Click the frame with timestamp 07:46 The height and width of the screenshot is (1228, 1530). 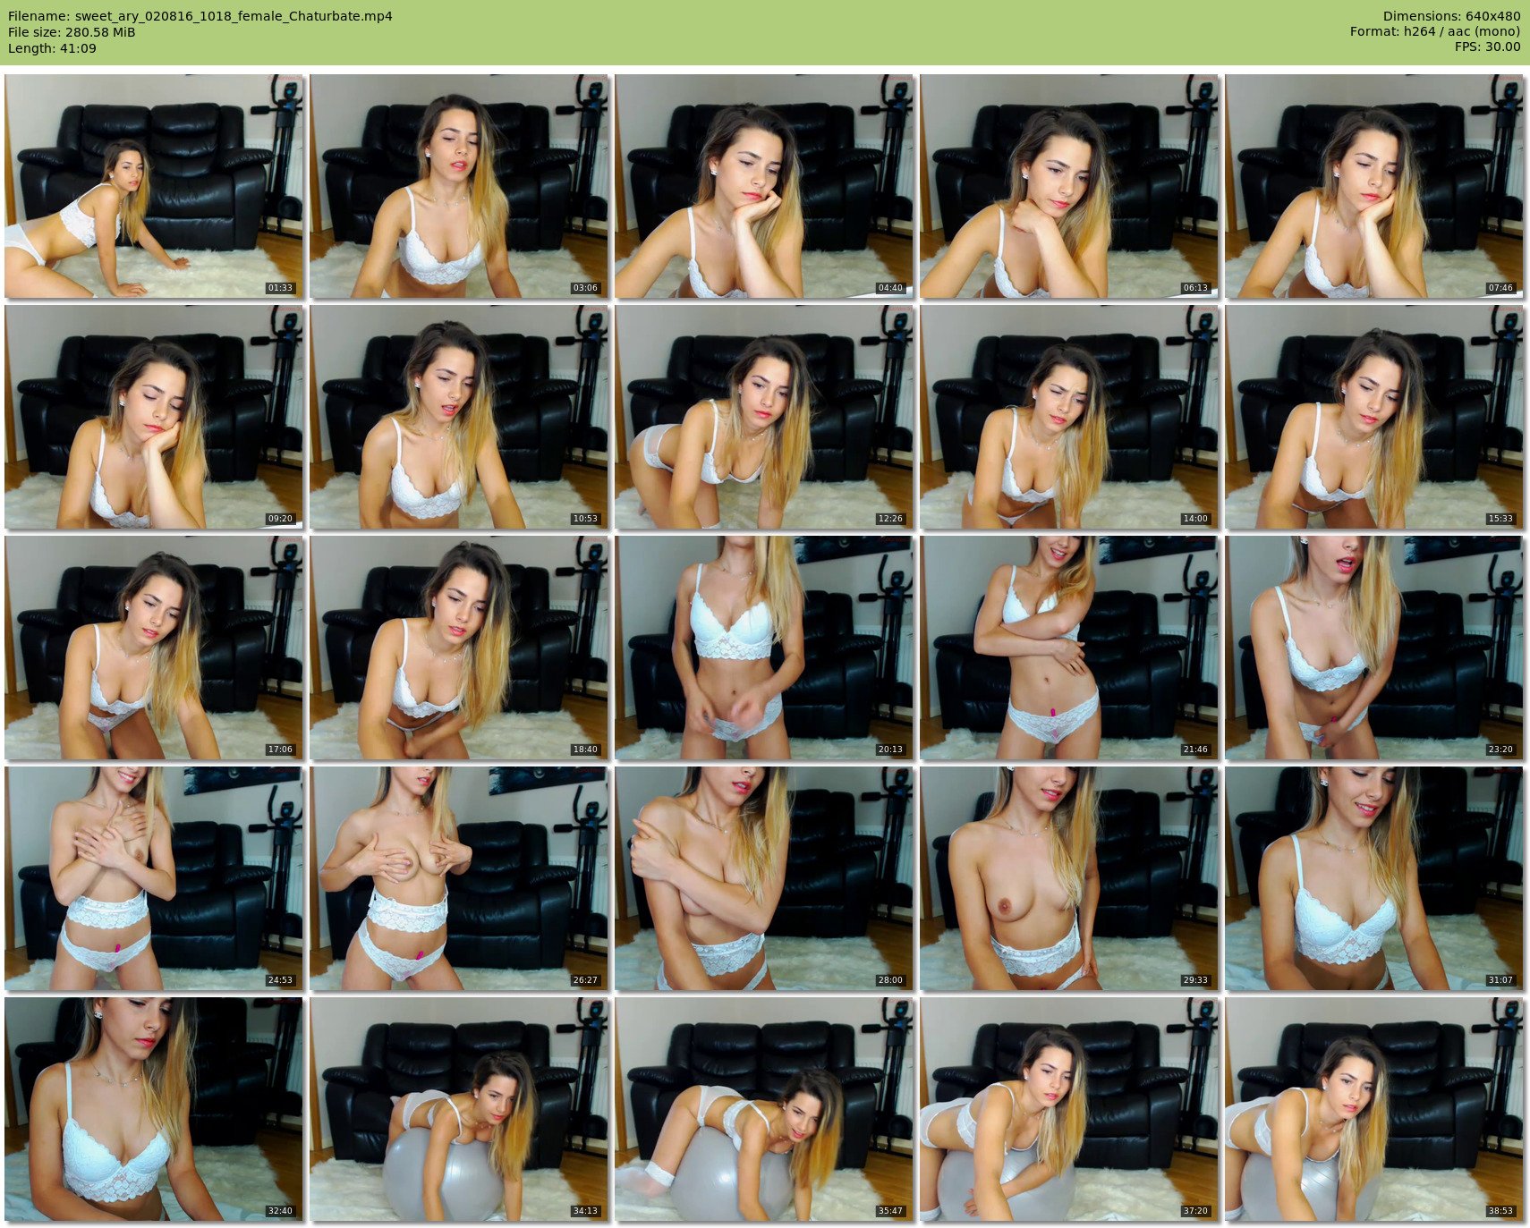(x=1374, y=186)
